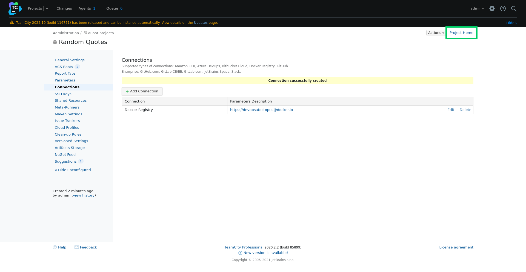Open NuGet Feed settings

click(x=65, y=155)
